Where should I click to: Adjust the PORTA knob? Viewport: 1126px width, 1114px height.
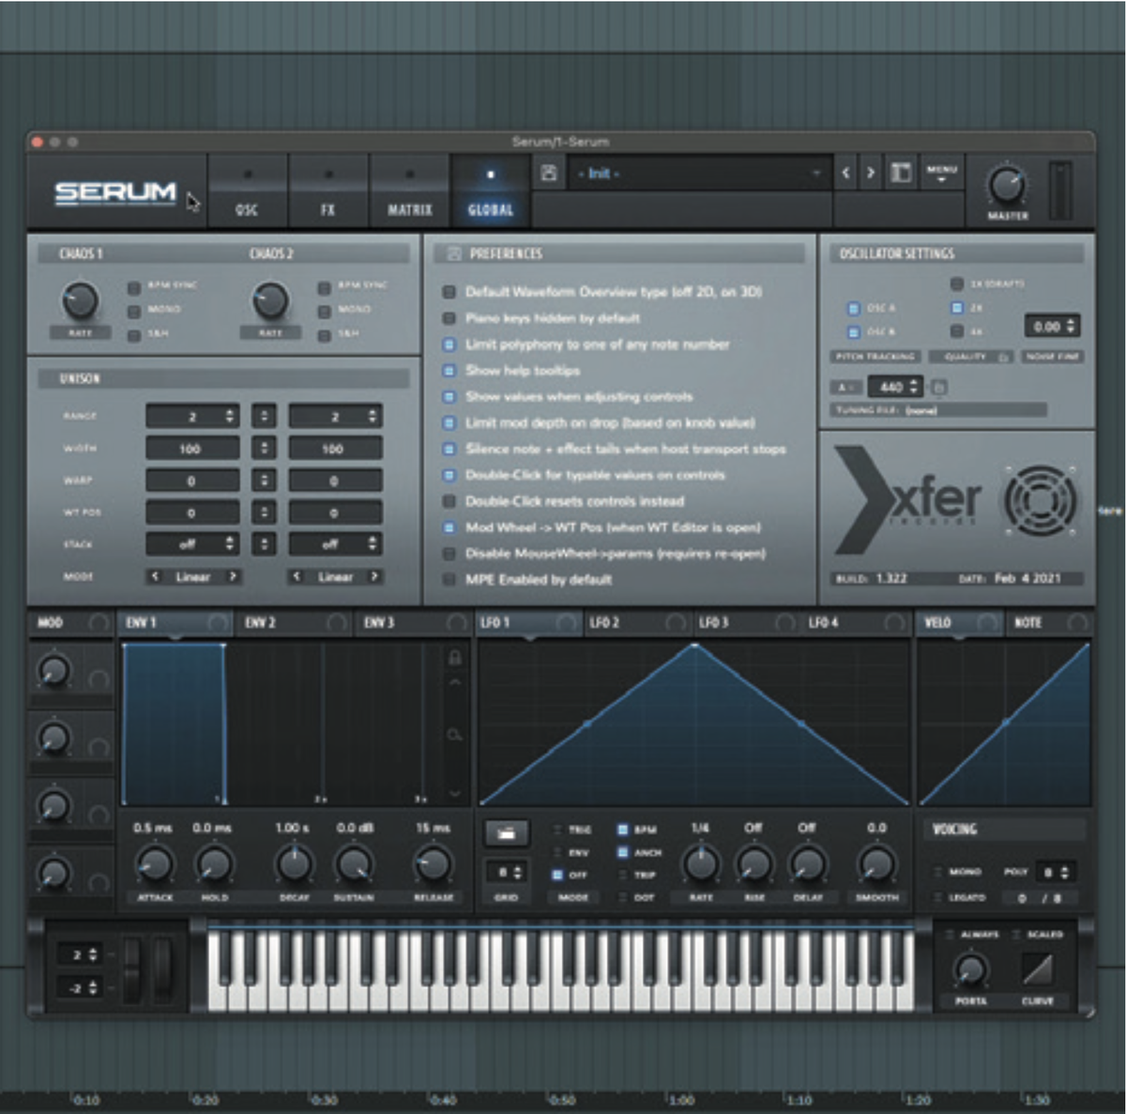coord(970,969)
